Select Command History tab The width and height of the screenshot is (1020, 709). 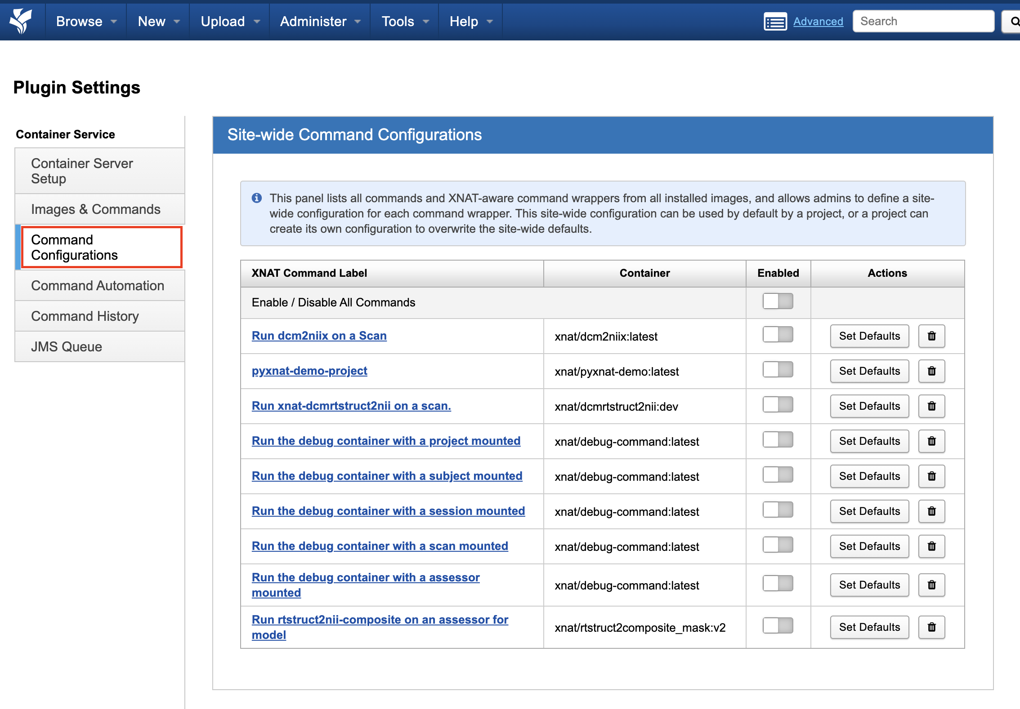point(100,316)
